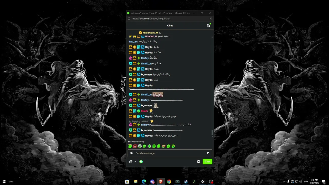Click the verified badge next to IINaif
Viewport: 329px width, 185px height.
pos(139,111)
